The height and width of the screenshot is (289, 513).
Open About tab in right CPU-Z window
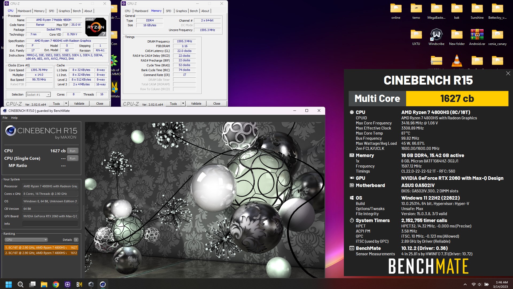click(205, 11)
